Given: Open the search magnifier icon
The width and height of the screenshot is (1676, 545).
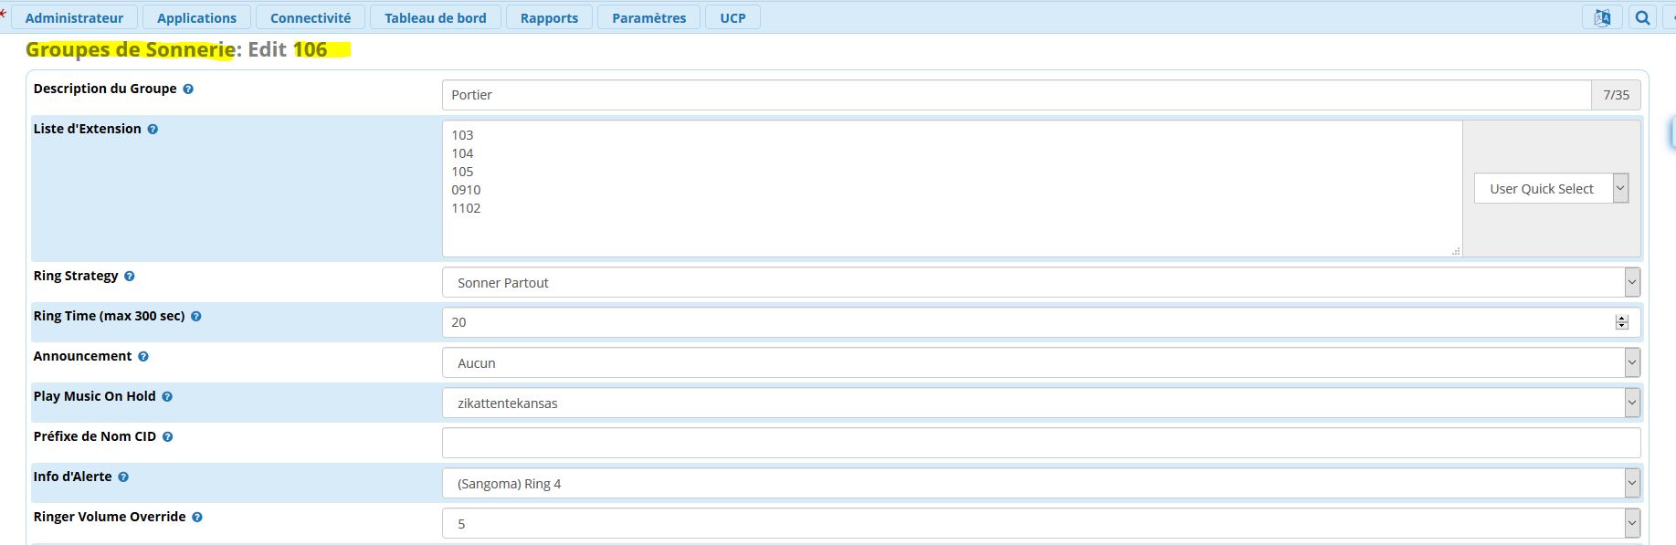Looking at the screenshot, I should (1642, 17).
